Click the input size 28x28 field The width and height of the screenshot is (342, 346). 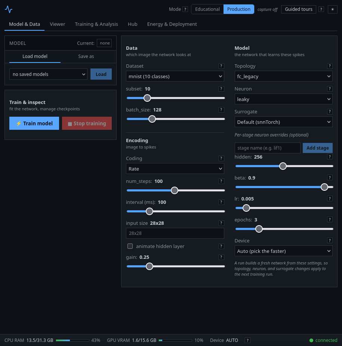[x=175, y=233]
